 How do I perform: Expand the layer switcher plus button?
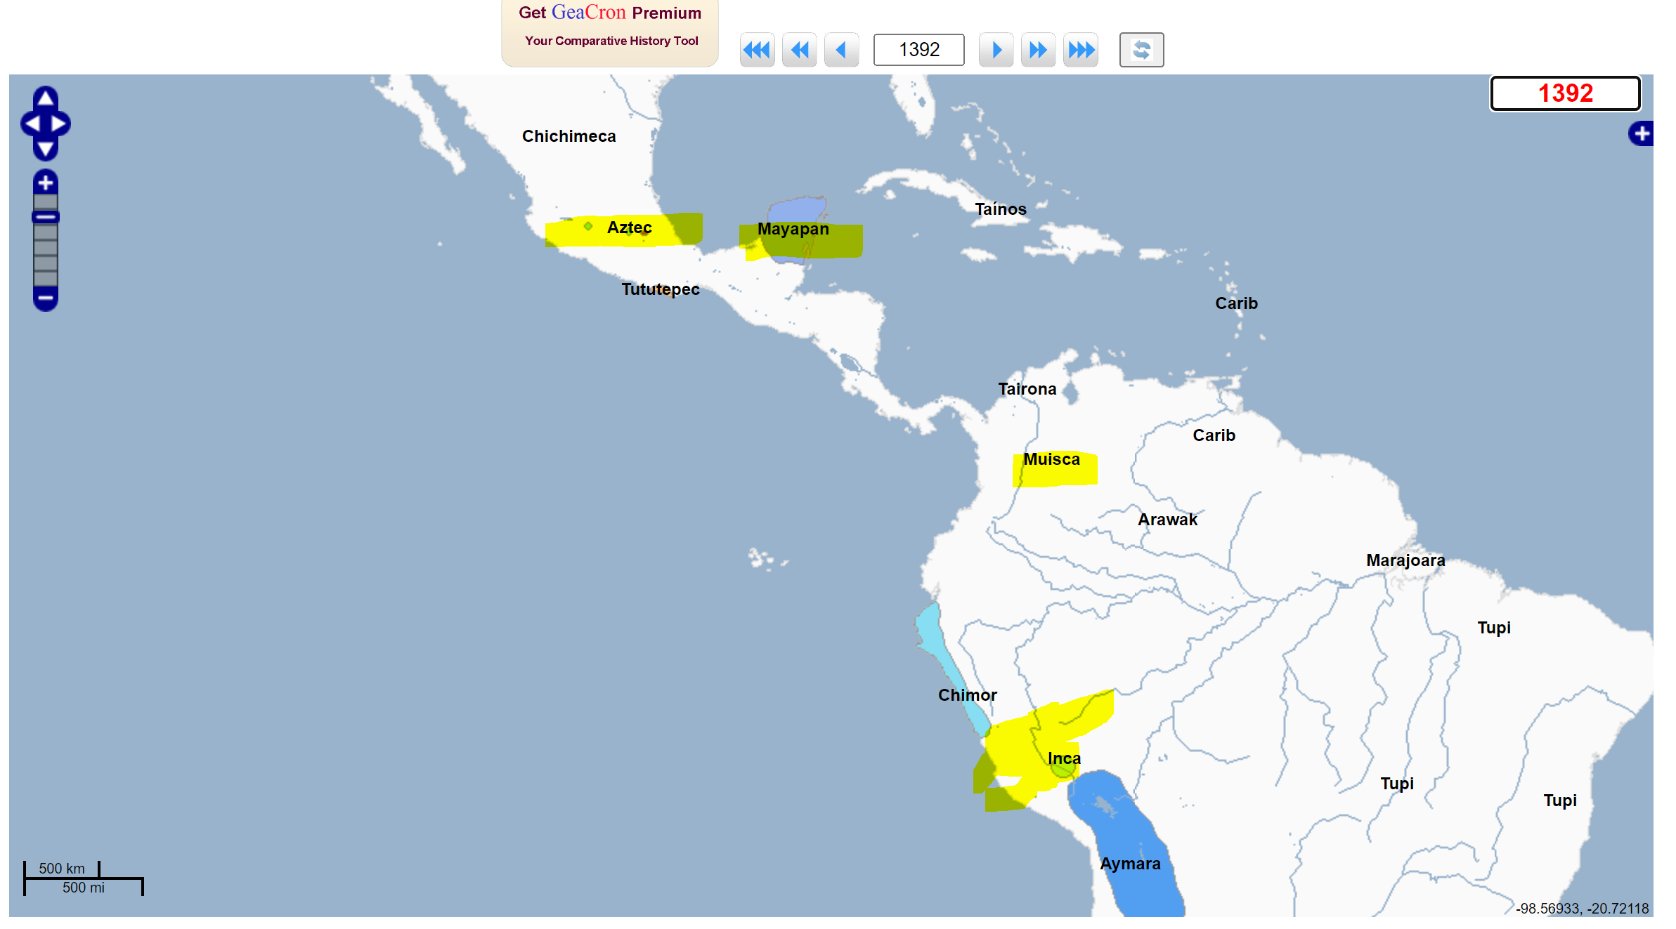(1641, 133)
